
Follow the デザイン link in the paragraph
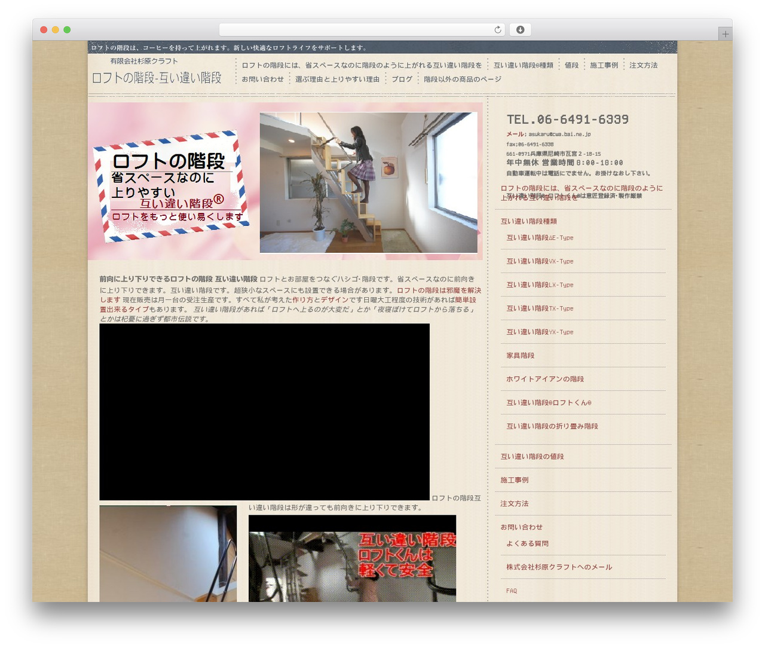click(335, 299)
